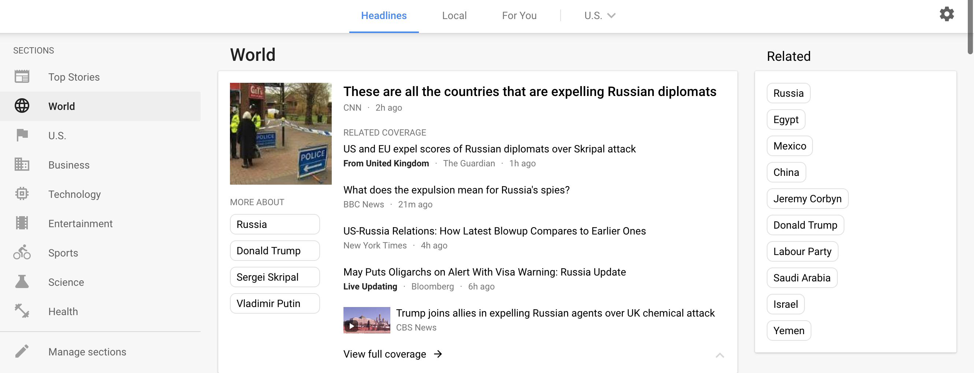Select the Sergei Skripal topic chip
Image resolution: width=974 pixels, height=373 pixels.
(275, 277)
